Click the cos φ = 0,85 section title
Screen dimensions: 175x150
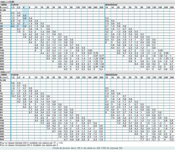pos(7,2)
